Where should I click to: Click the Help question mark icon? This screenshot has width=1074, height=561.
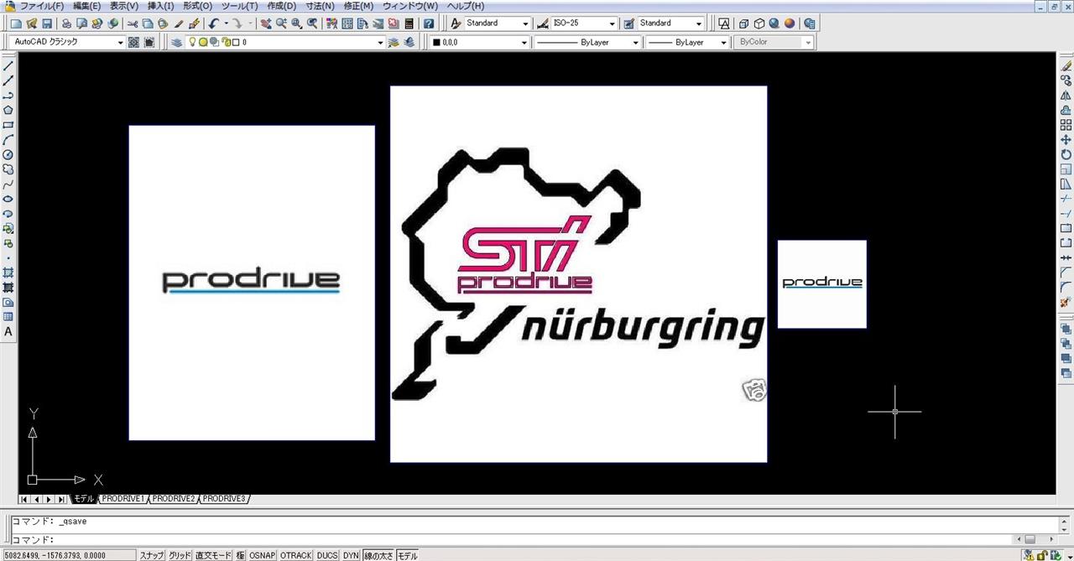point(429,23)
